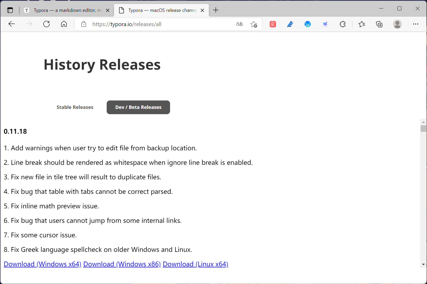Open the purple bird extension
The image size is (427, 284).
tap(325, 24)
